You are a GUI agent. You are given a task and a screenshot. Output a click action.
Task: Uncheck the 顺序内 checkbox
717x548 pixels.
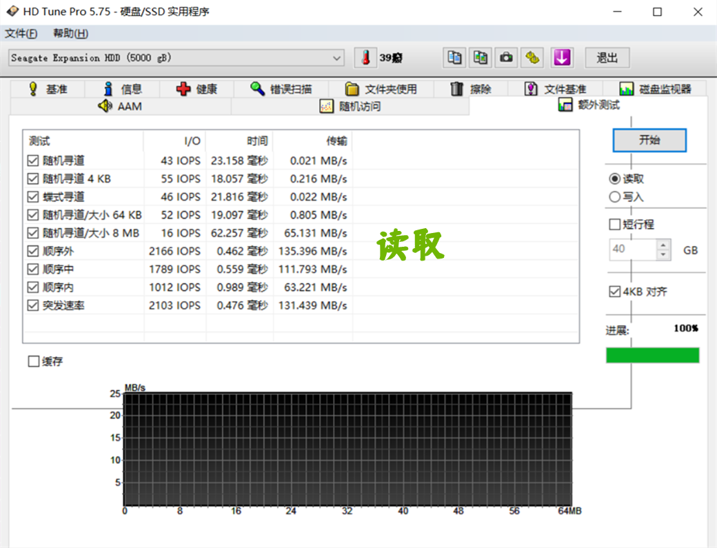33,287
